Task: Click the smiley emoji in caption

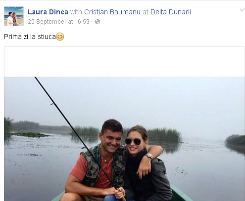Action: tap(60, 37)
